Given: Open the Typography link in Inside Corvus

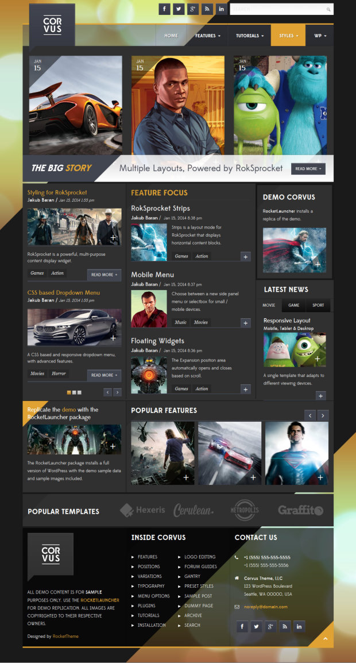Looking at the screenshot, I should (x=151, y=586).
